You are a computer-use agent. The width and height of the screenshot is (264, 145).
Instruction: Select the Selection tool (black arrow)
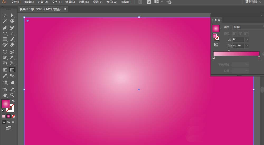tap(5, 15)
